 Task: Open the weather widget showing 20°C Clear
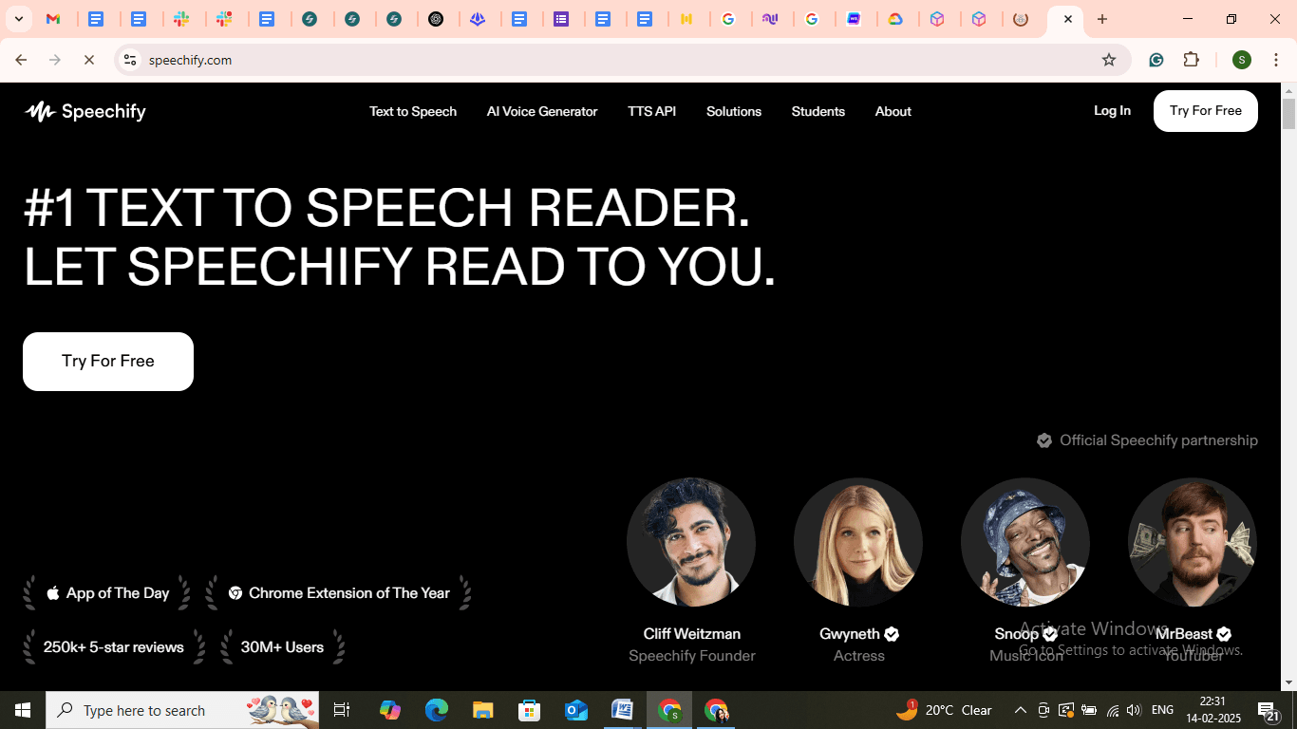tap(944, 710)
